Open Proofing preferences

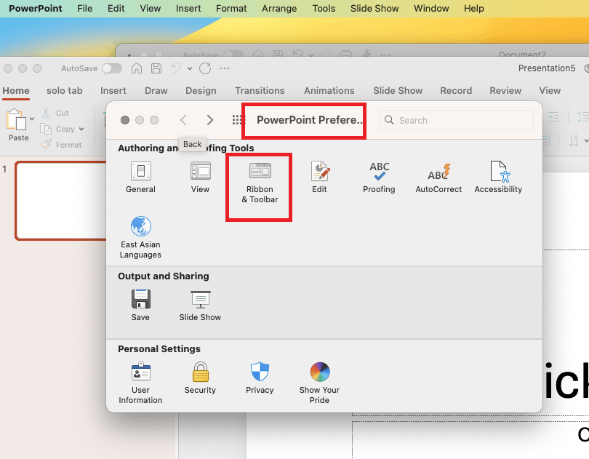pos(379,177)
